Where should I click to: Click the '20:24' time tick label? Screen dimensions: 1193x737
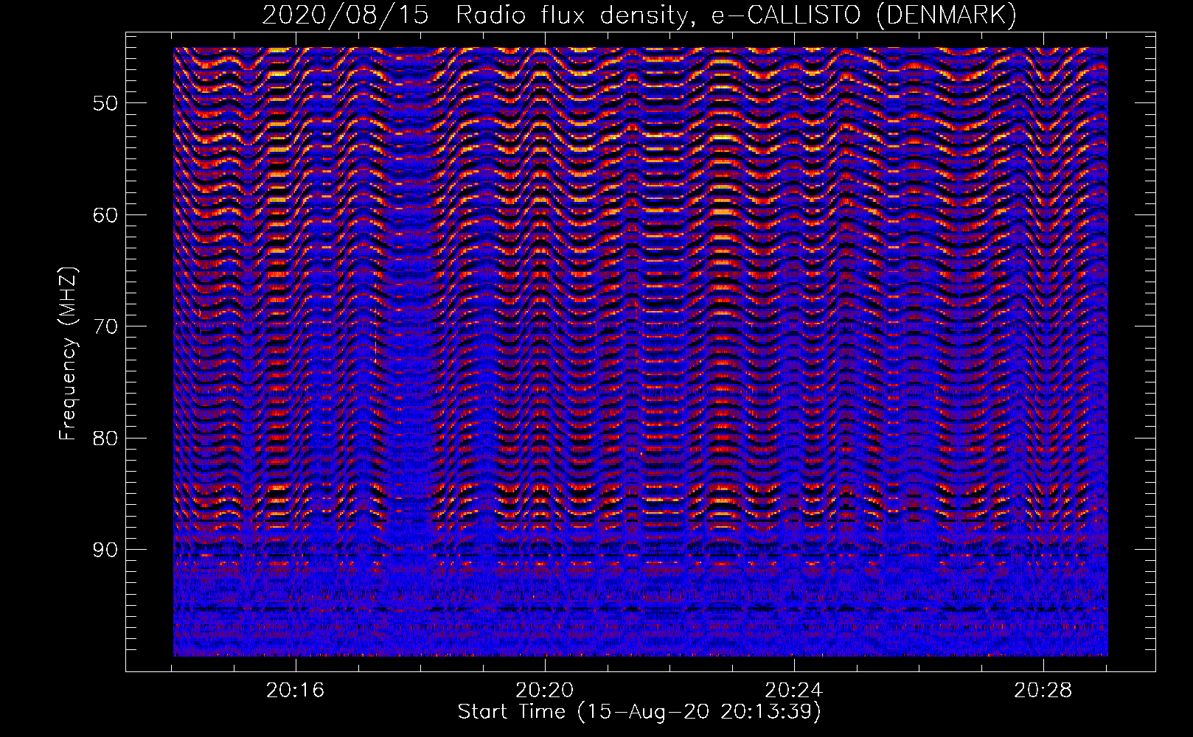click(794, 691)
